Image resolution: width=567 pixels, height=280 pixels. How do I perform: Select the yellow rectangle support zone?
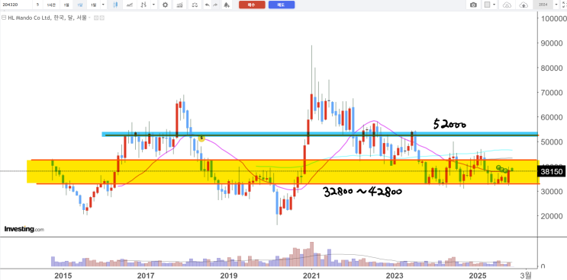[x=284, y=171]
